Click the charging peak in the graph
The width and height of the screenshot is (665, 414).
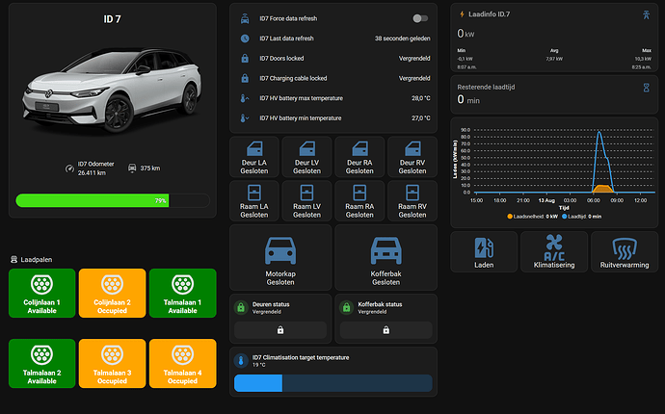pyautogui.click(x=598, y=133)
